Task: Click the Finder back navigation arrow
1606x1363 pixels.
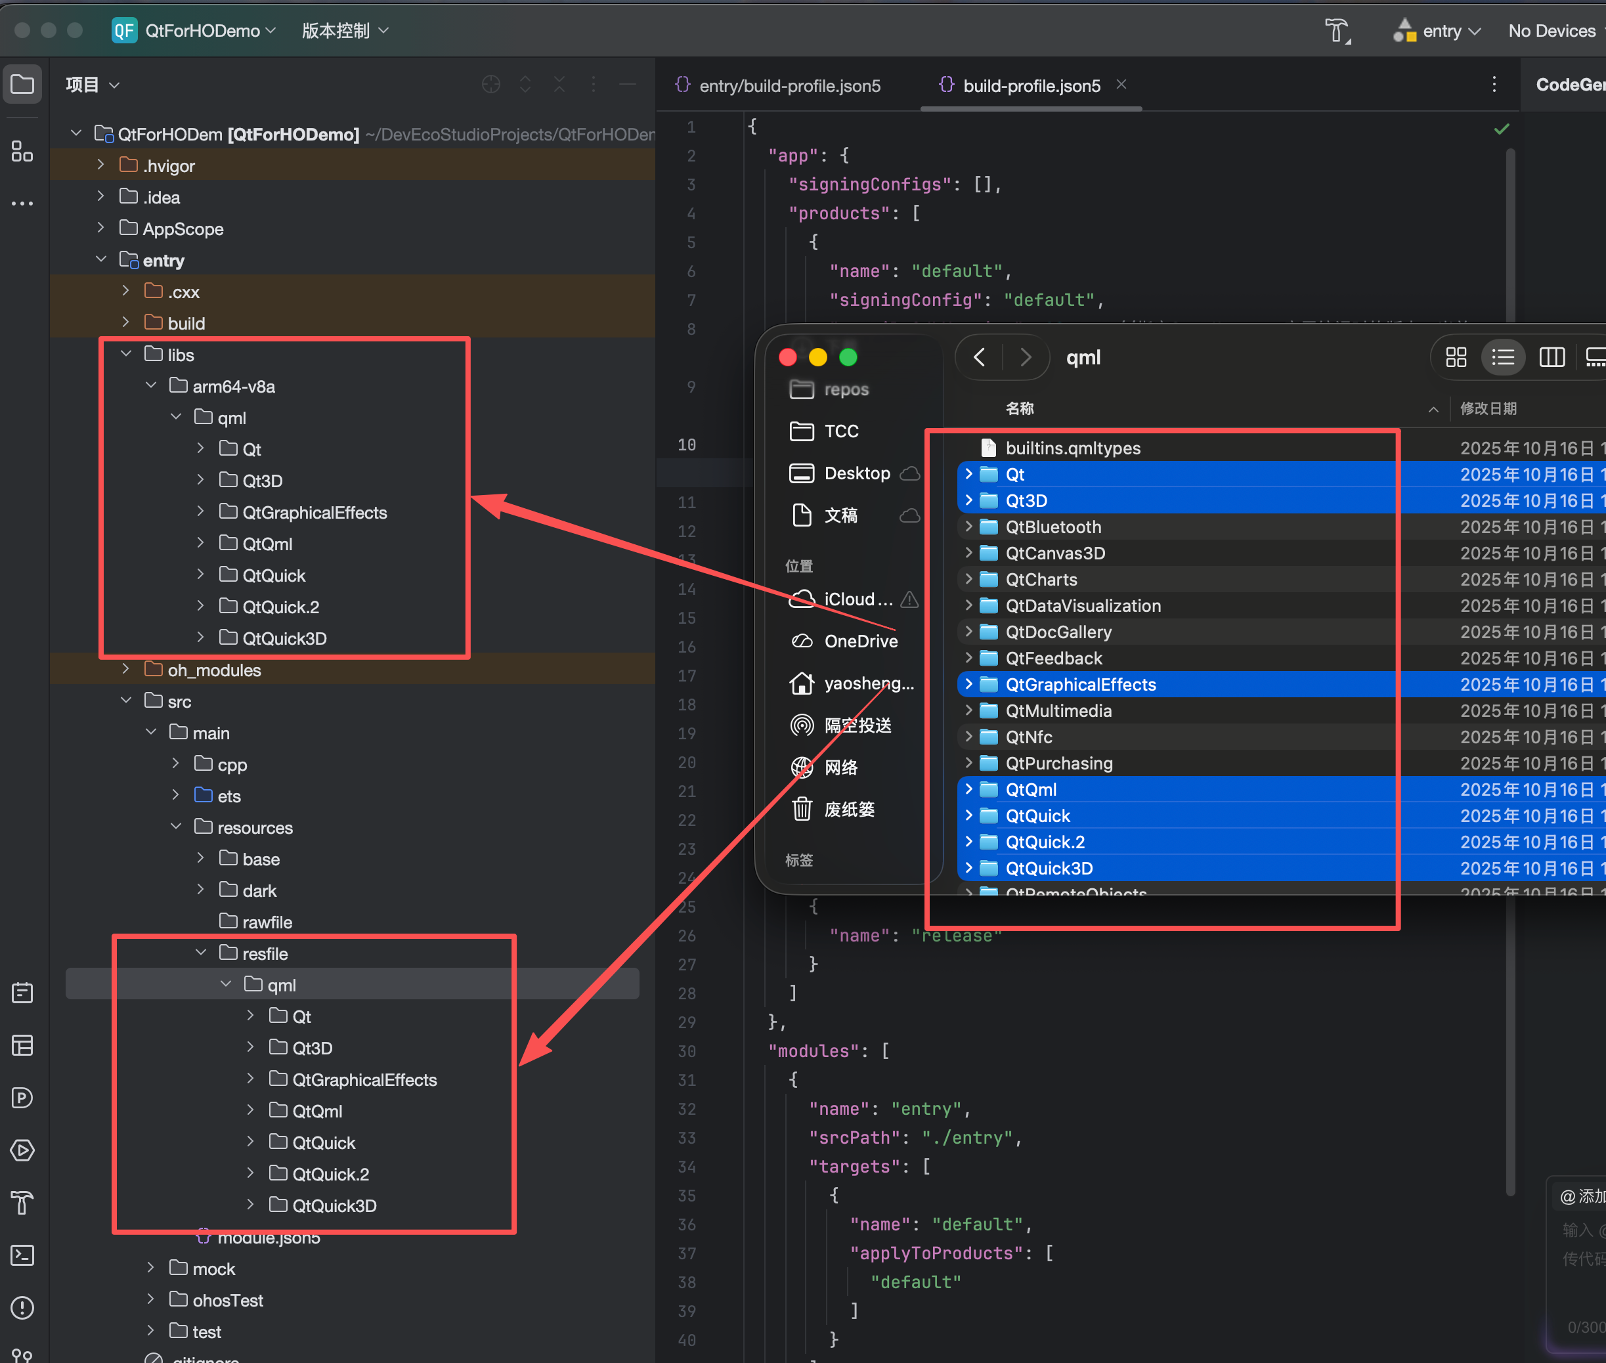Action: 979,357
